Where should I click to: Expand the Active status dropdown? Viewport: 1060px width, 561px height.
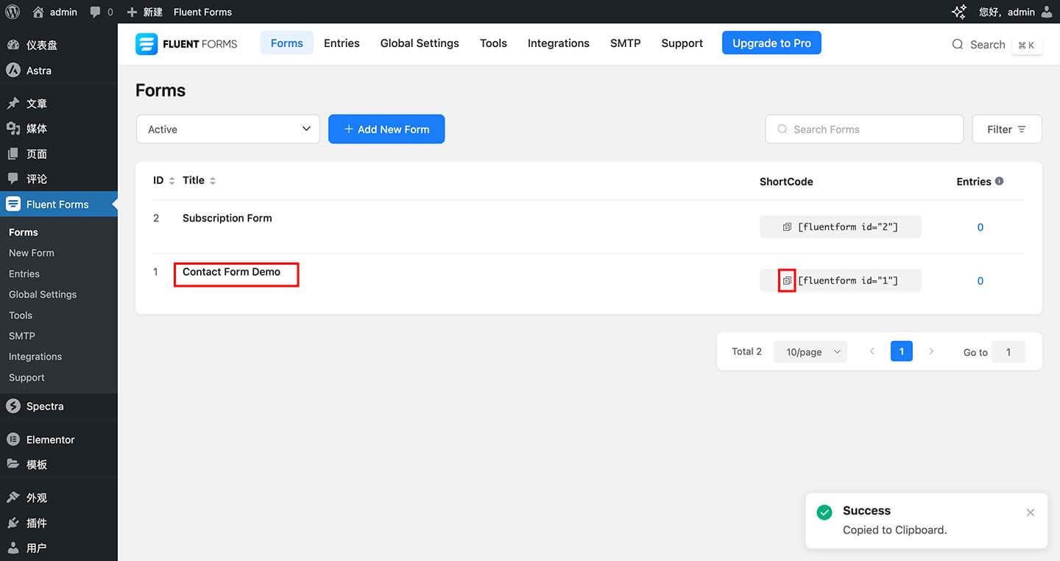point(228,129)
